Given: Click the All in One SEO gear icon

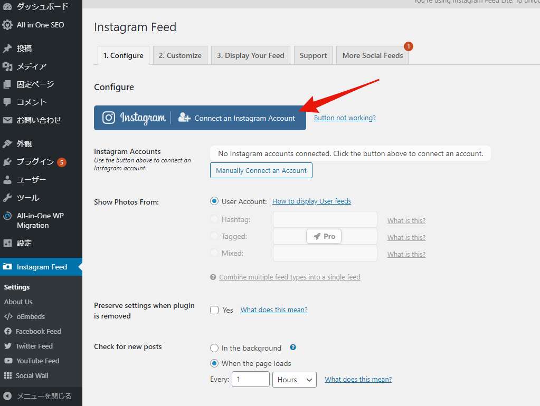Looking at the screenshot, I should 7,25.
